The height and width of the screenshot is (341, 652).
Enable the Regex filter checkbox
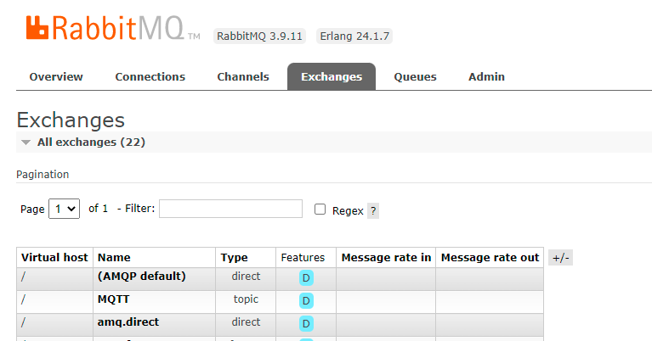coord(320,209)
